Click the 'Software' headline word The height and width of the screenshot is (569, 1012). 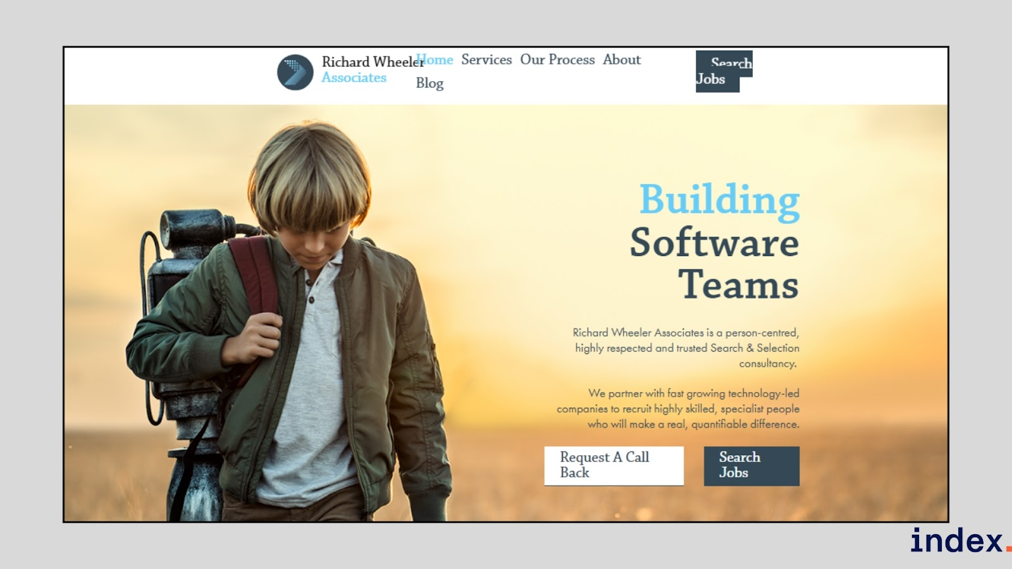(714, 243)
